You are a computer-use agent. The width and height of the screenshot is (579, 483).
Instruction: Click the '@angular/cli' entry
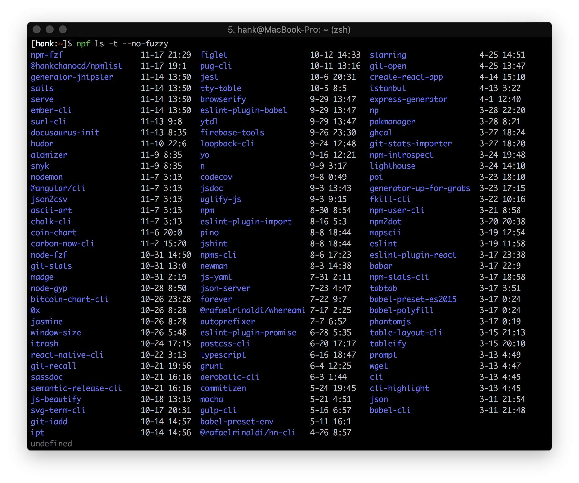[x=58, y=188]
